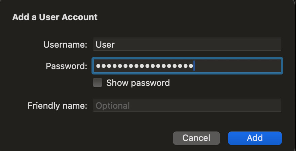The width and height of the screenshot is (296, 151).
Task: Click the 'Add a User Account' heading
Action: [55, 17]
